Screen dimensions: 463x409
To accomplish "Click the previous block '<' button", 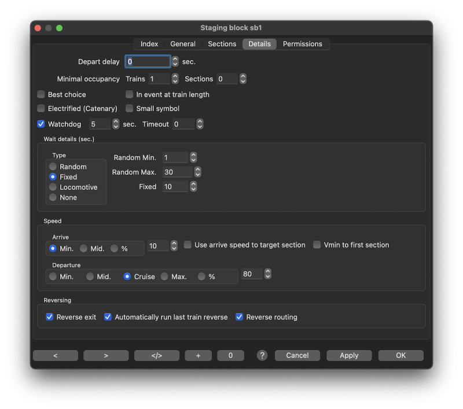I will pos(56,356).
